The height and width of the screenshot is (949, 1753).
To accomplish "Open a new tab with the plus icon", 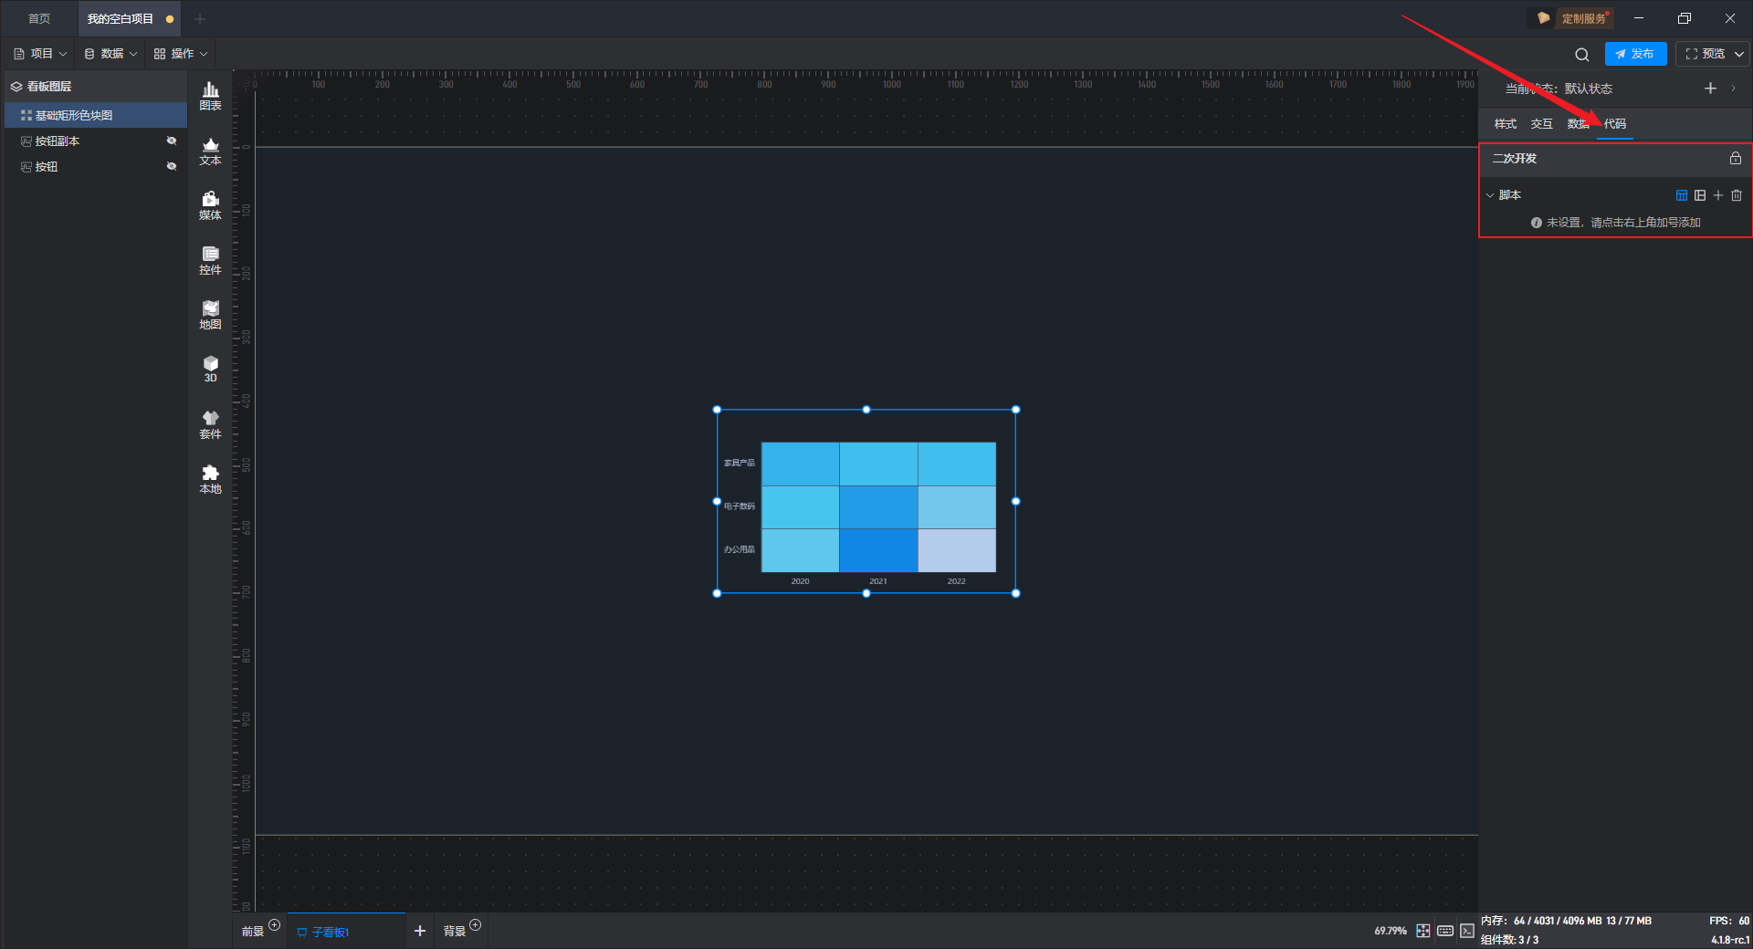I will 200,19.
